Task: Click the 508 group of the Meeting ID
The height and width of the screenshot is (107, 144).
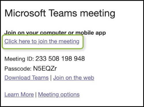Action: coord(54,59)
